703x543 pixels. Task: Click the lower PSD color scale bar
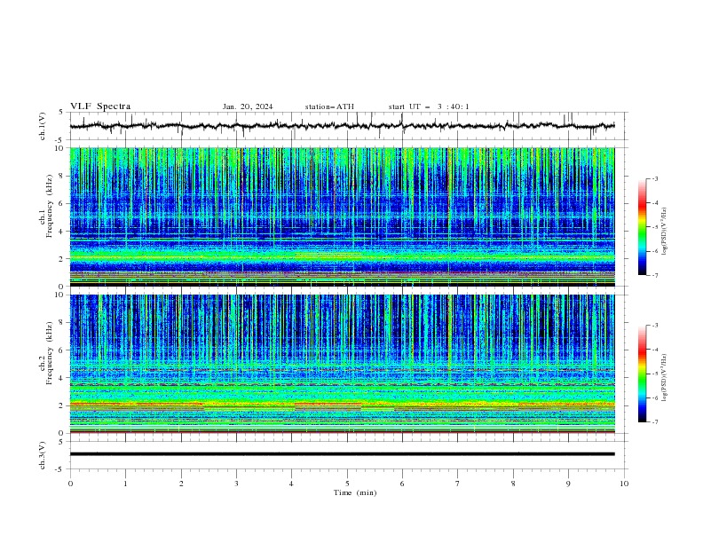pos(642,374)
